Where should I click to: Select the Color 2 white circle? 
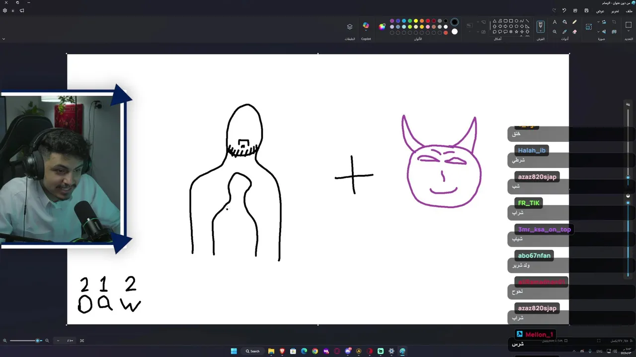coord(455,32)
